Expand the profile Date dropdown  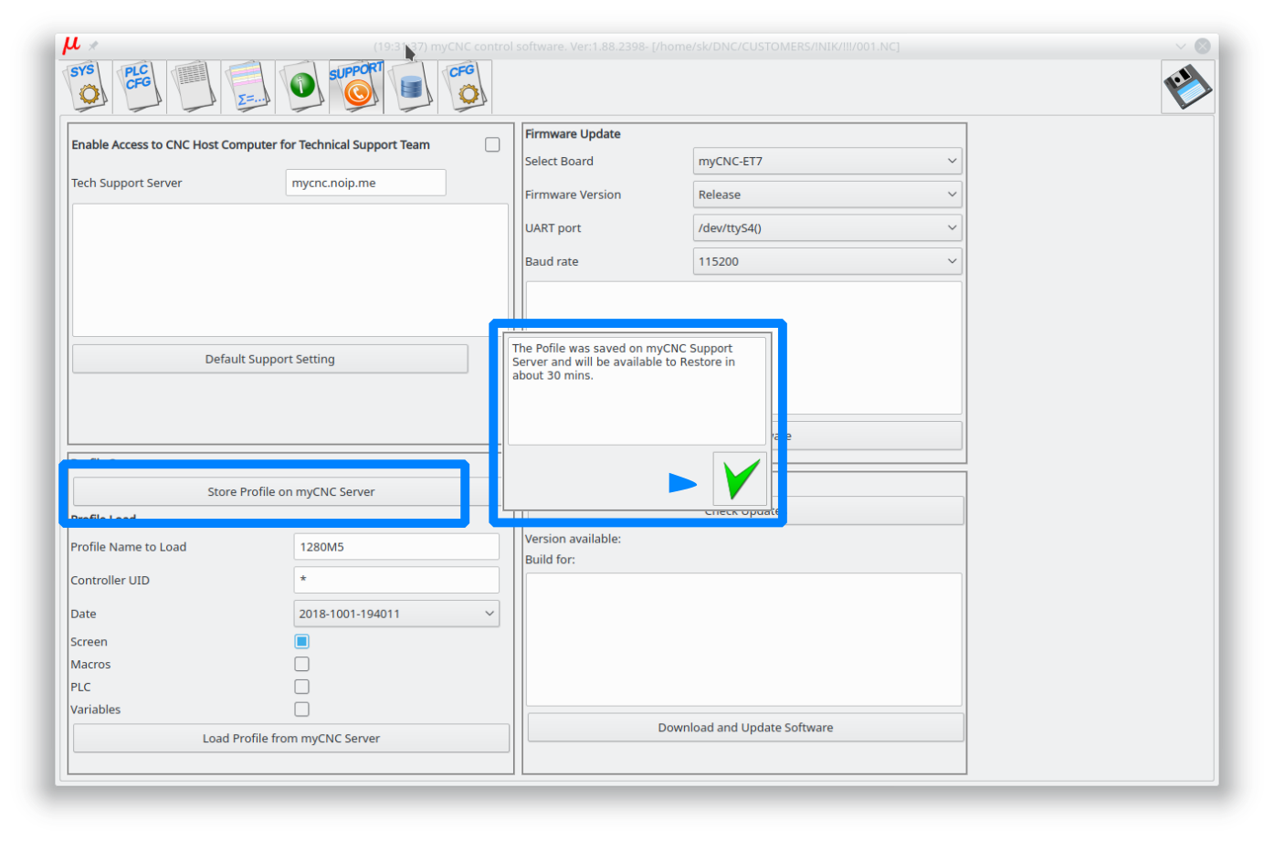pos(396,614)
